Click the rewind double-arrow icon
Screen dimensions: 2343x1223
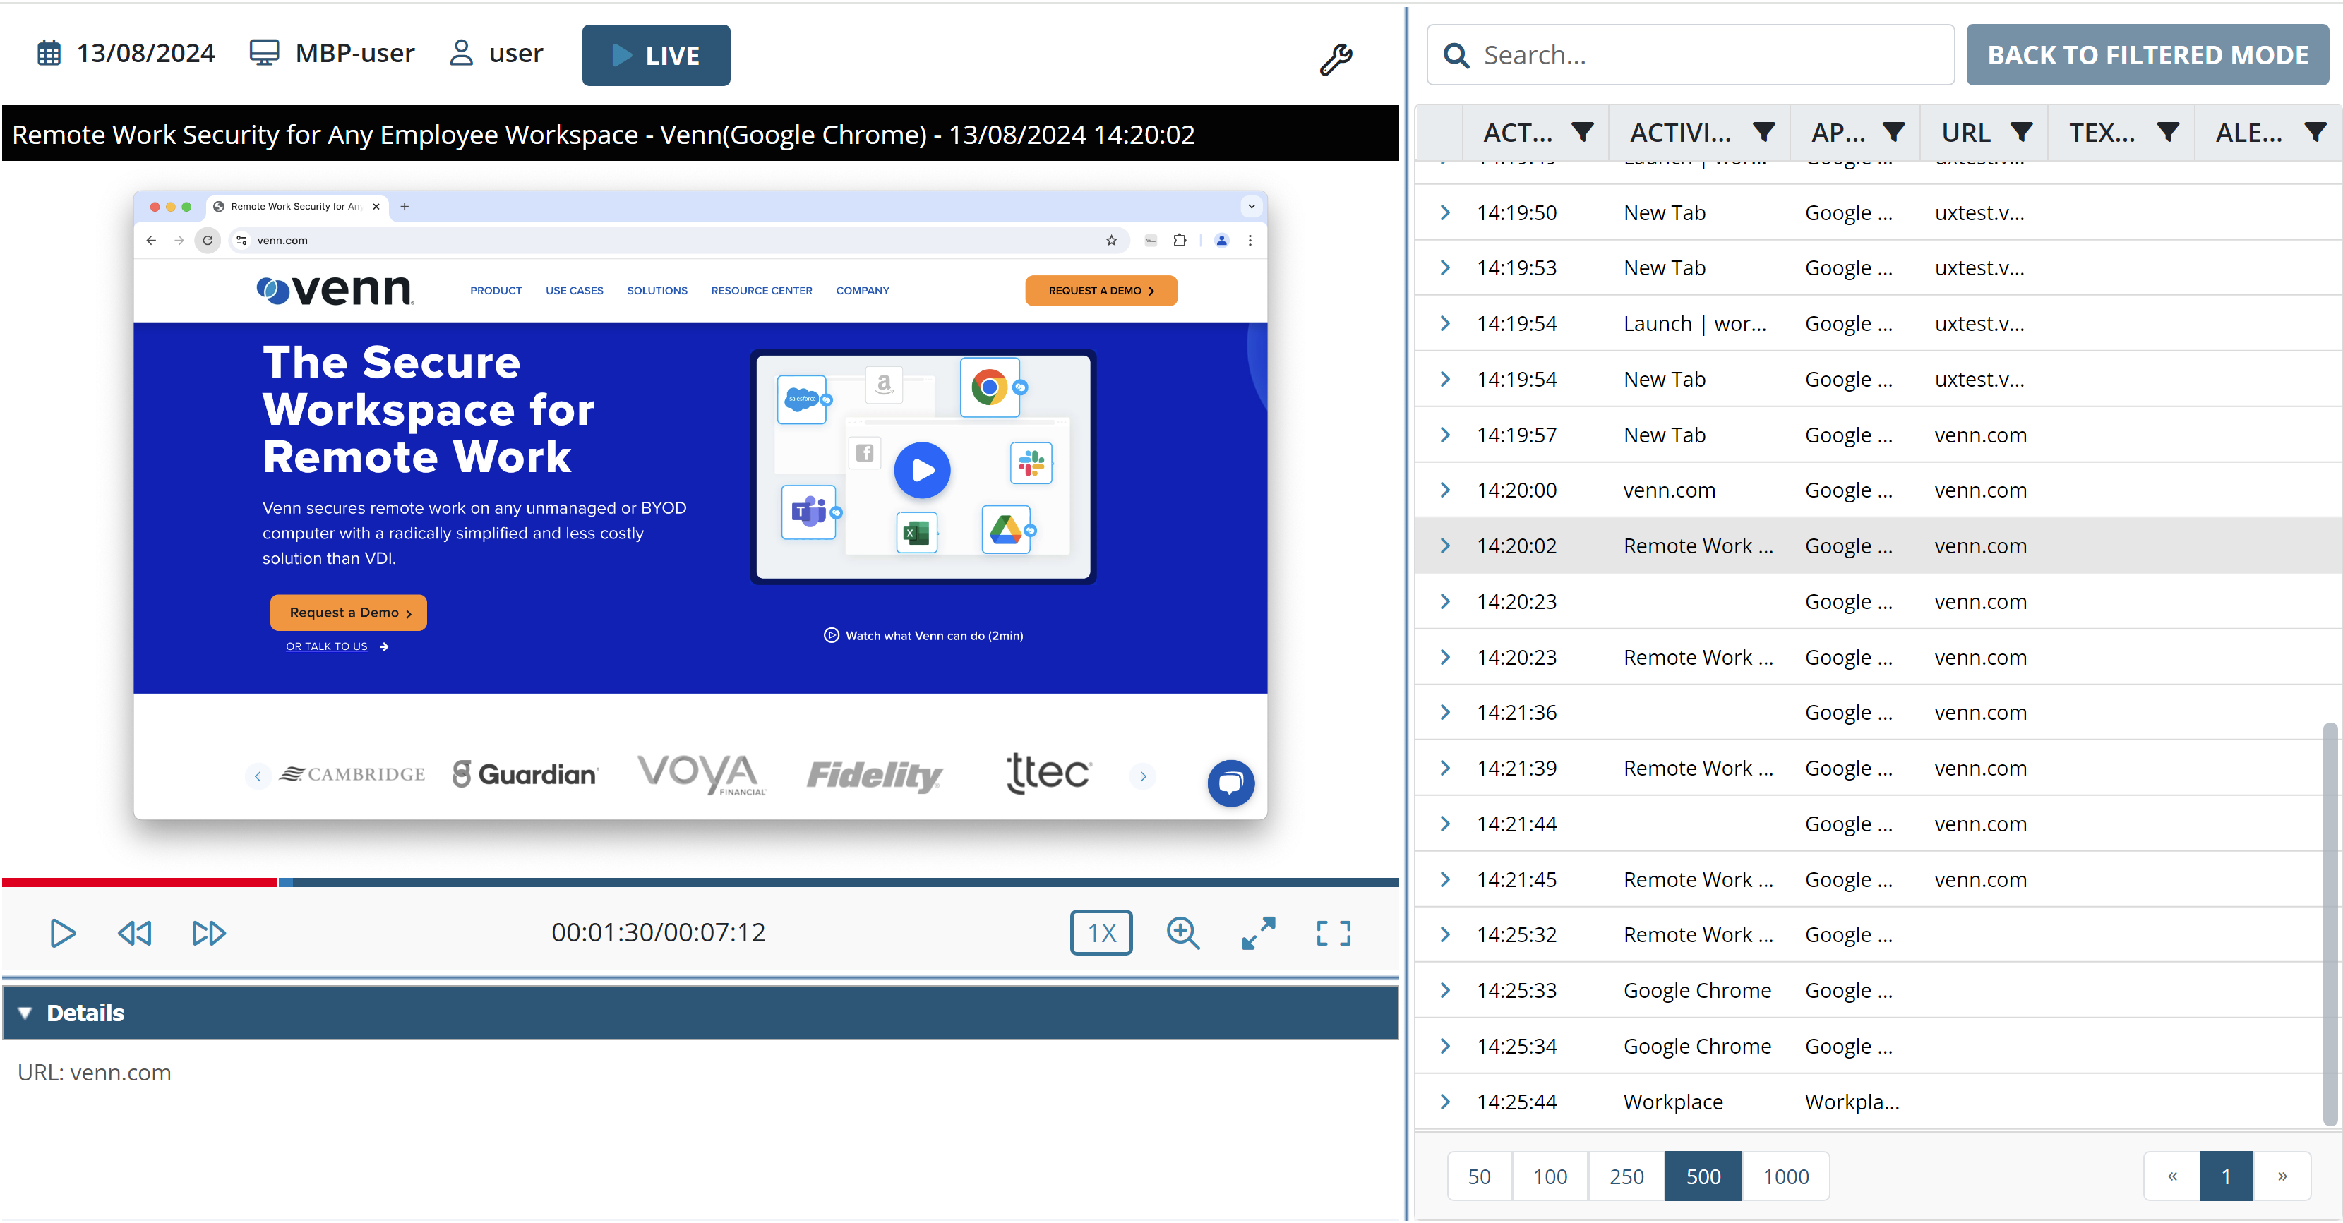(135, 933)
